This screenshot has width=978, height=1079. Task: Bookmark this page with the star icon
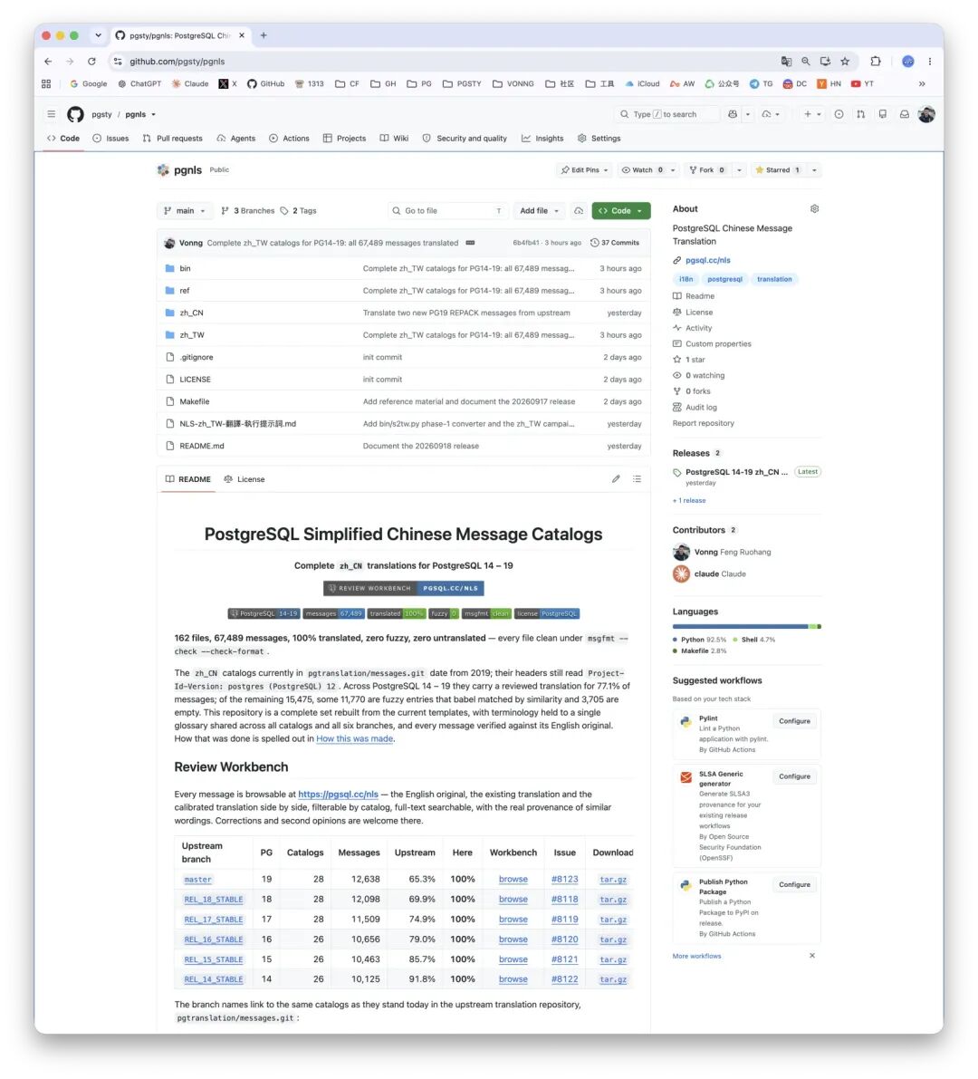pos(845,62)
